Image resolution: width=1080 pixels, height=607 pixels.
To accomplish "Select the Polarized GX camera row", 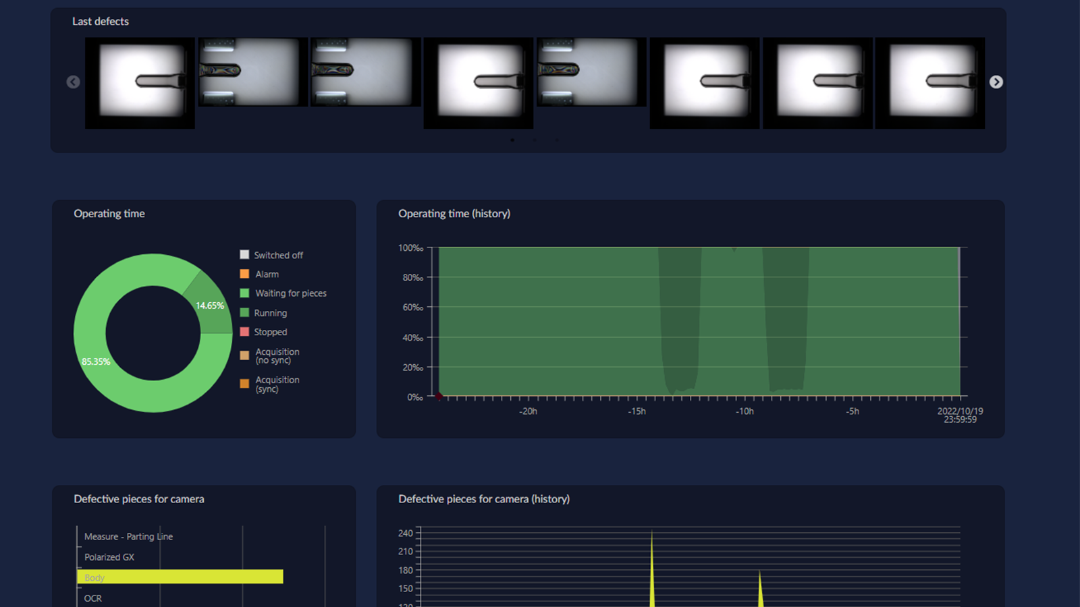I will (x=109, y=557).
